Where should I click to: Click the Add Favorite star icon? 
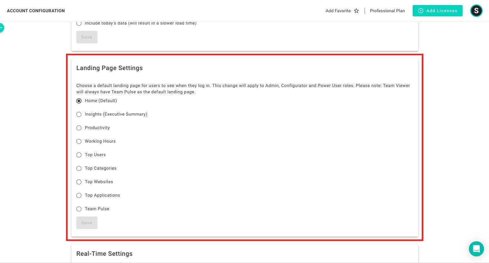[x=356, y=11]
